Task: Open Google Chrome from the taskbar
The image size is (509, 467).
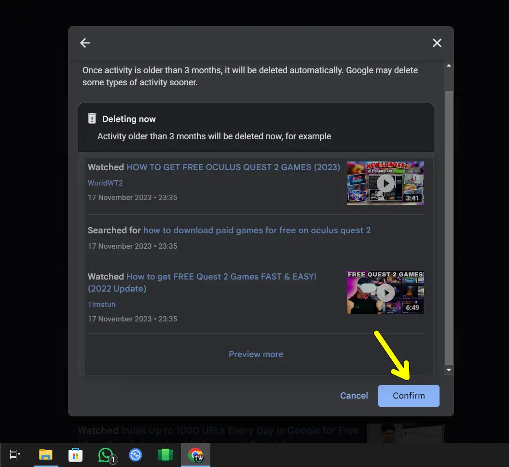Action: (x=195, y=454)
